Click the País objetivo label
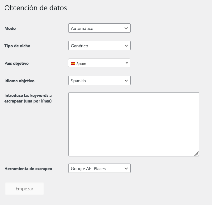Screen dimensions: 212x205 click(17, 63)
